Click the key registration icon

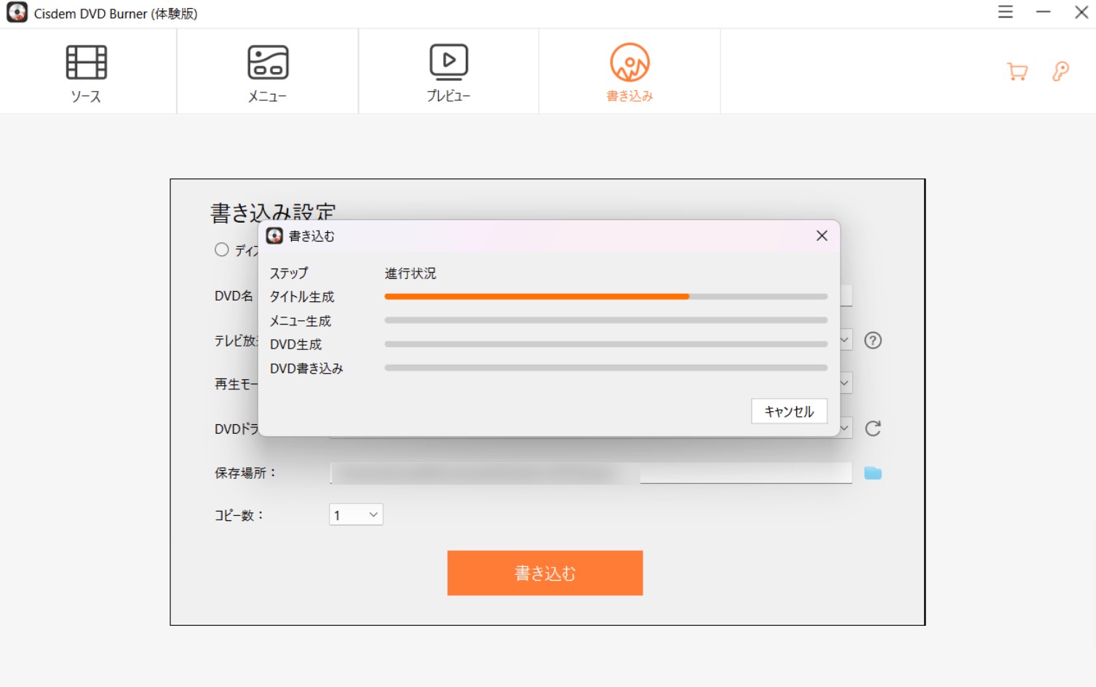click(x=1060, y=71)
